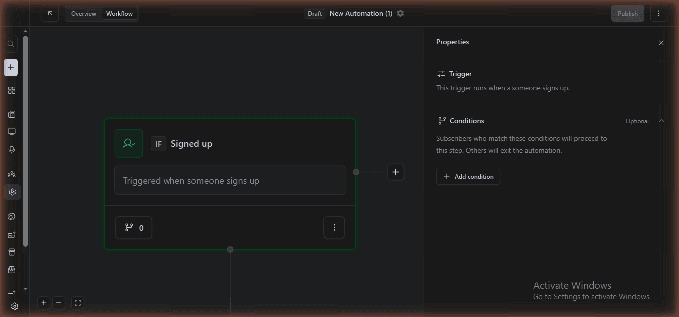
Task: Click the Triggered when someone signs up field
Action: (x=230, y=180)
